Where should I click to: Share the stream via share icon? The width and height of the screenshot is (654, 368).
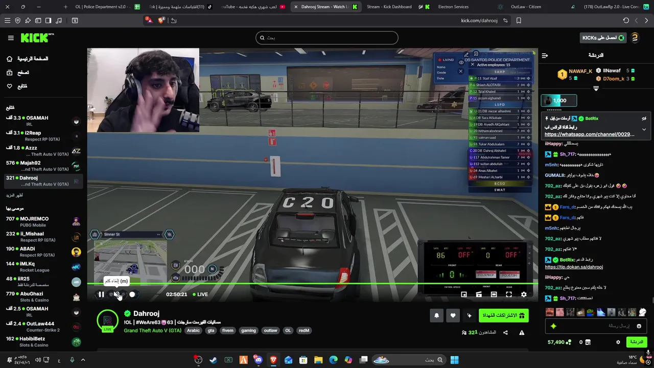coord(505,332)
